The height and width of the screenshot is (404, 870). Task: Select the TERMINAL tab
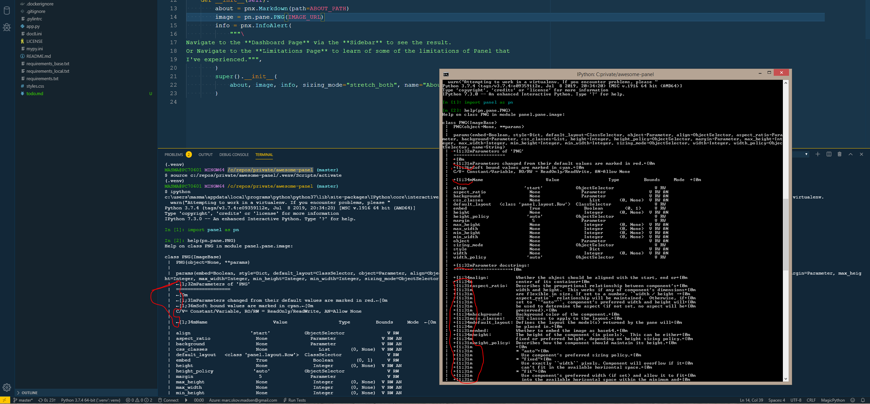(x=264, y=155)
